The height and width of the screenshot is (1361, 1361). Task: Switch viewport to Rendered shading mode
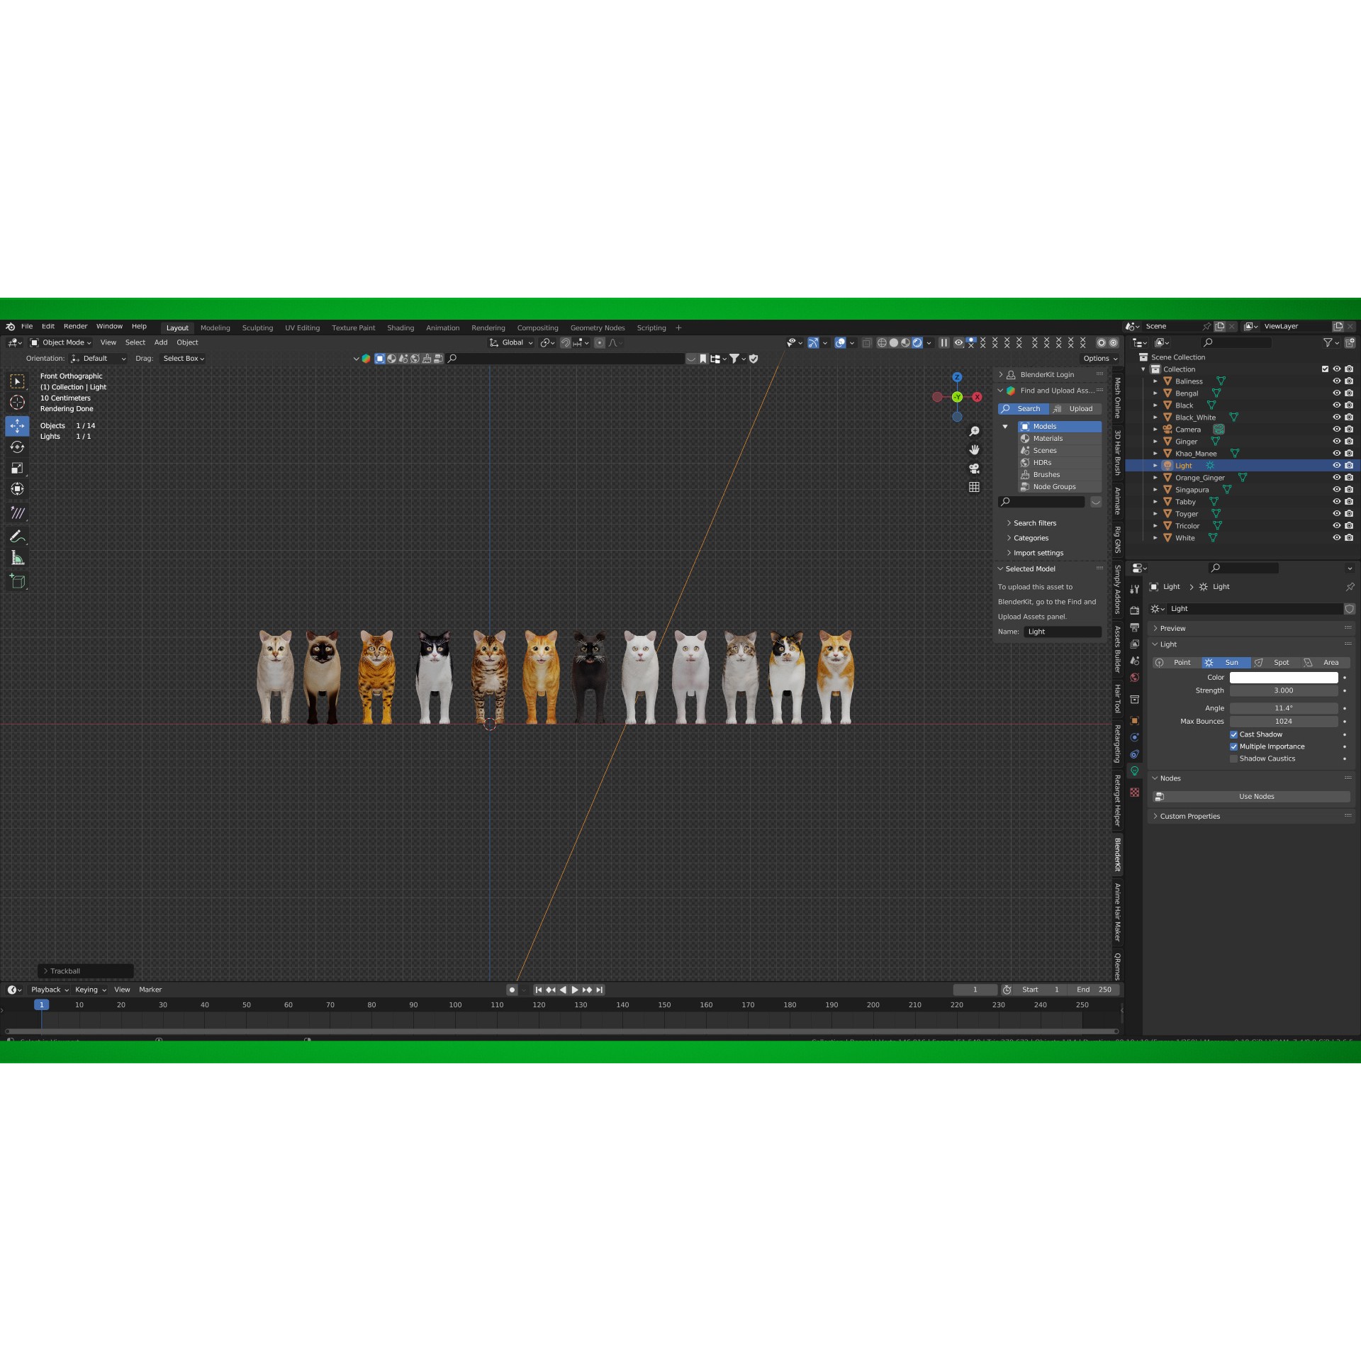tap(918, 342)
